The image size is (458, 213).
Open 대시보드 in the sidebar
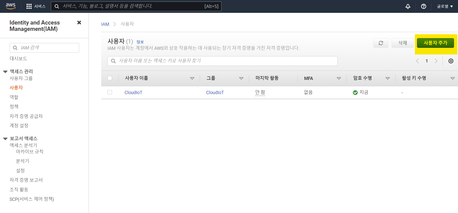[18, 58]
